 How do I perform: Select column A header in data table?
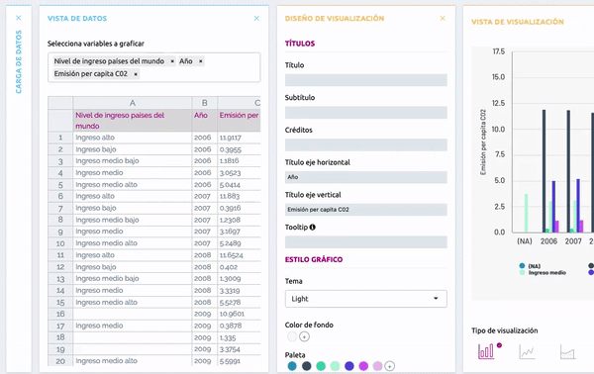point(133,103)
